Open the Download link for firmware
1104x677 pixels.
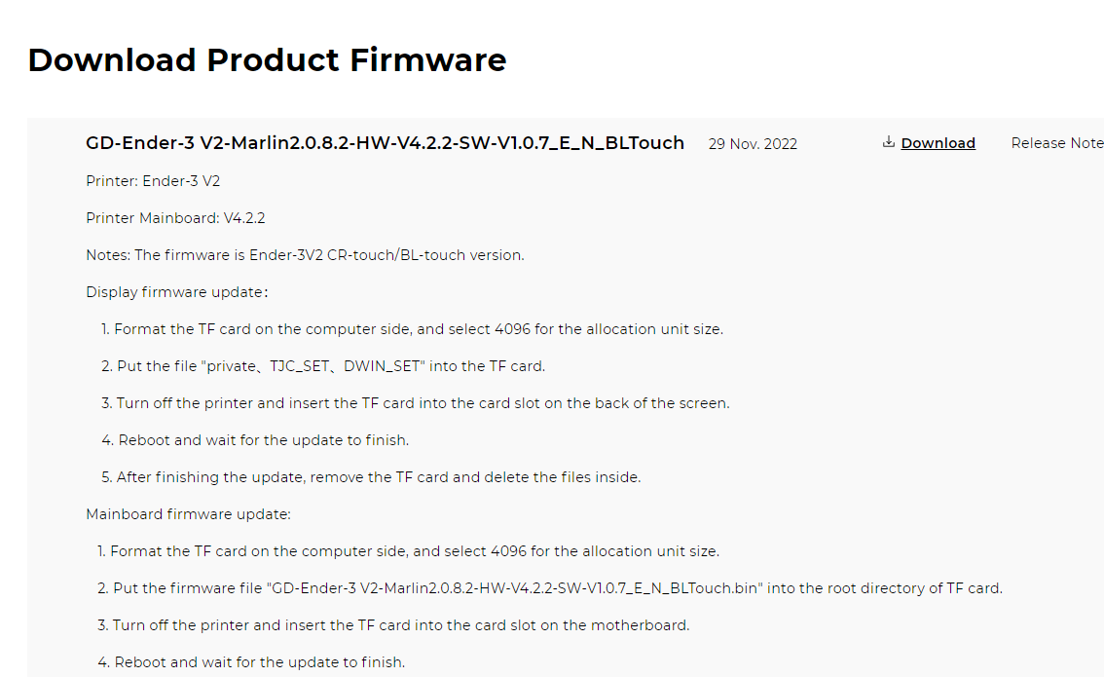(938, 143)
